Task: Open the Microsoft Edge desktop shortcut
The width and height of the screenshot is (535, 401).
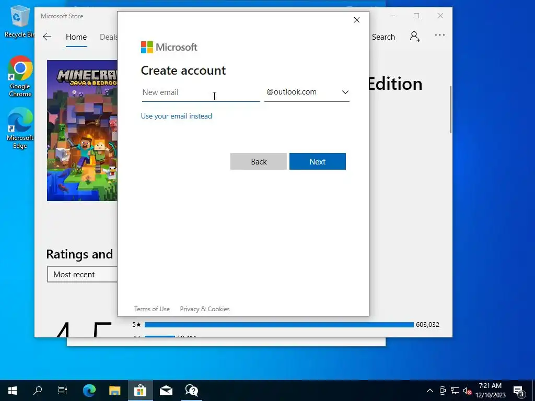Action: (x=20, y=128)
